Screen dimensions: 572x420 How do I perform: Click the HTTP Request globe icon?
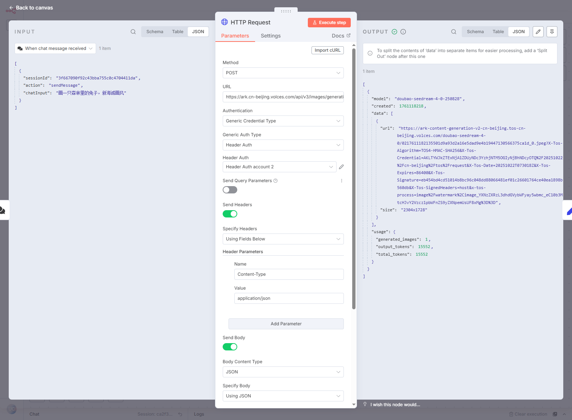click(225, 22)
